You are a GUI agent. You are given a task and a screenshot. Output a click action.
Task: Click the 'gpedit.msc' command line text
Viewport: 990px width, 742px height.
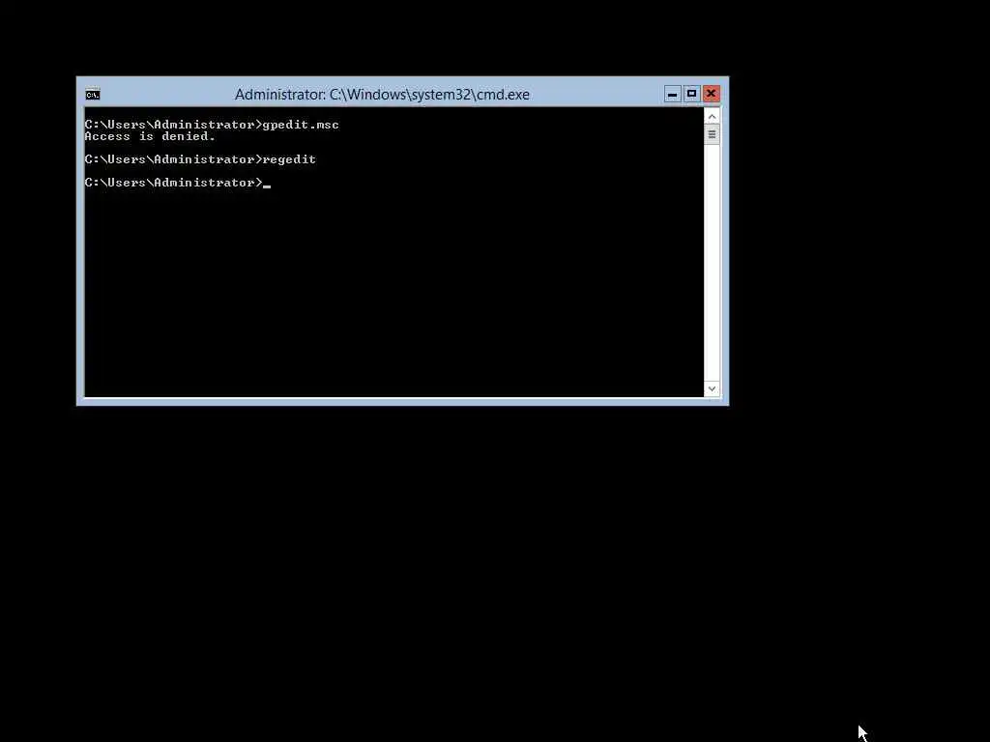coord(301,125)
